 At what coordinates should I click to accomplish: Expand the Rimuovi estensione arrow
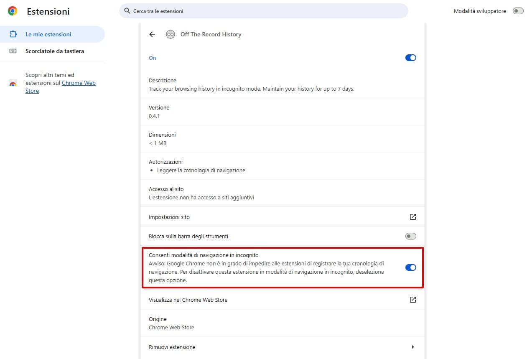413,347
